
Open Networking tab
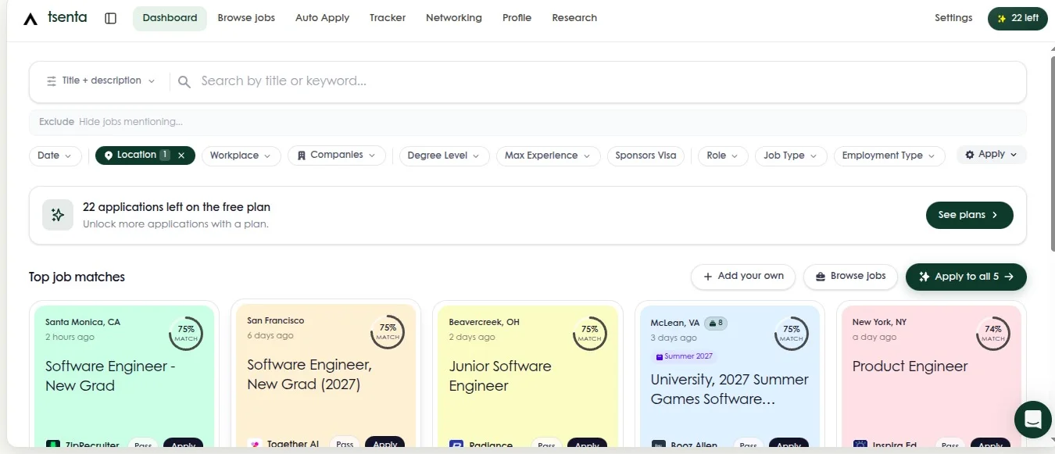454,18
